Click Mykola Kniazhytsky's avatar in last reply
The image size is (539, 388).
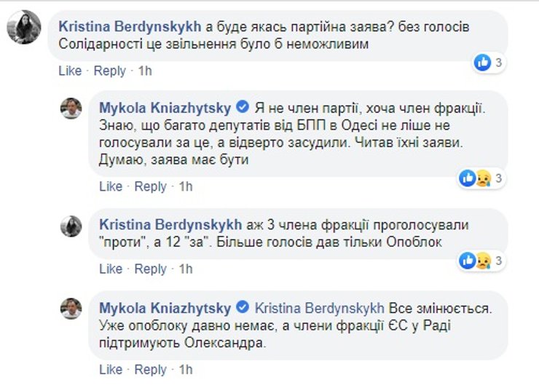[71, 308]
